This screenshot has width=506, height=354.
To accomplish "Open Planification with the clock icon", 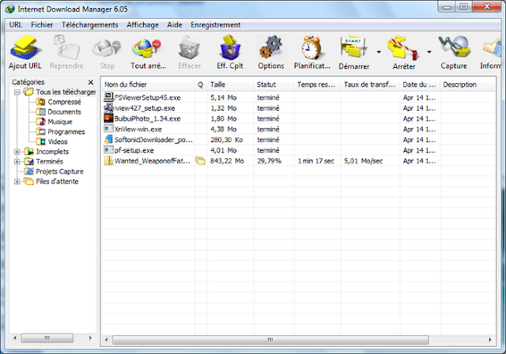I will click(x=312, y=47).
